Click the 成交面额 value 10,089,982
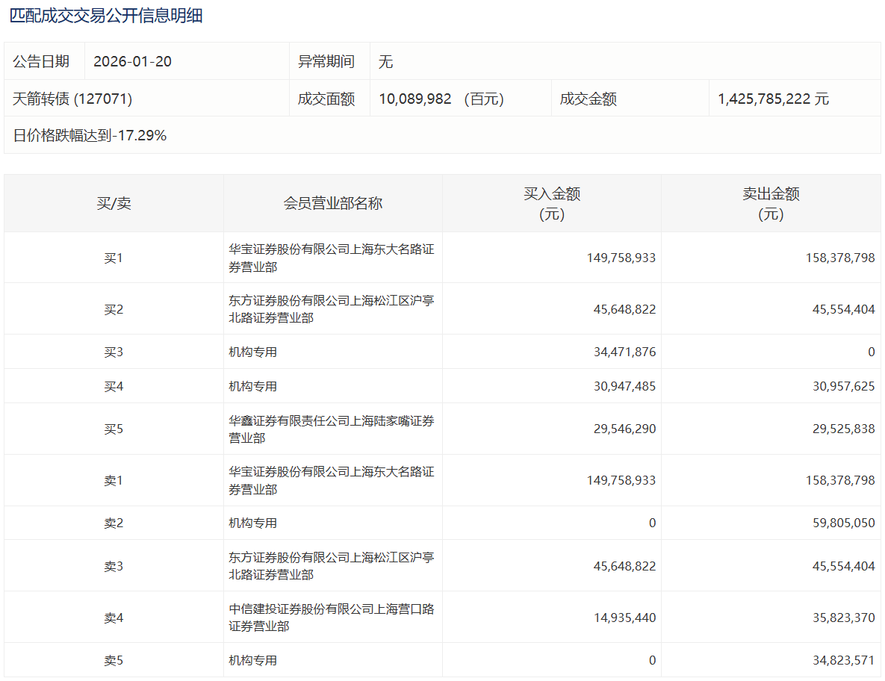The width and height of the screenshot is (885, 681). (x=415, y=99)
